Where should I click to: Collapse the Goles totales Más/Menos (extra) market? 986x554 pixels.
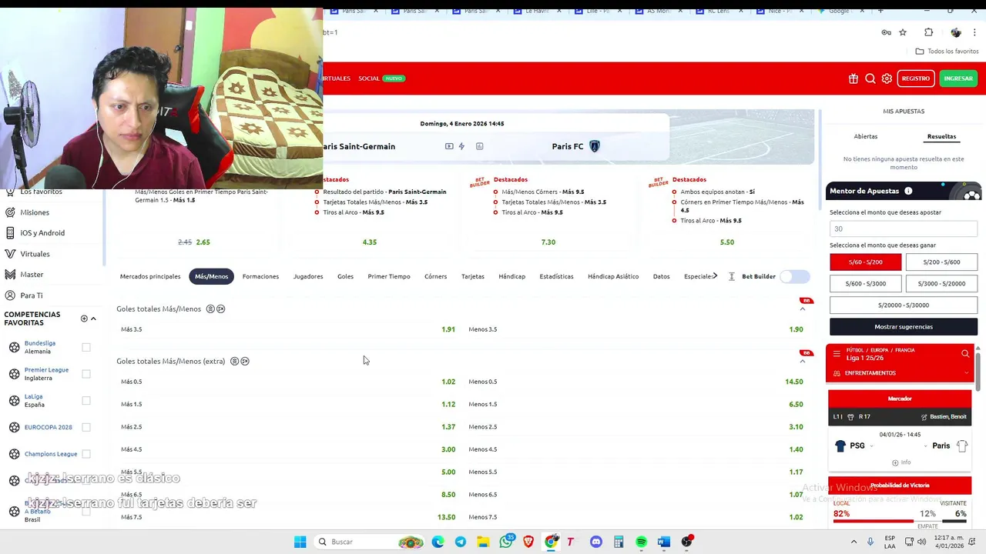coord(803,362)
